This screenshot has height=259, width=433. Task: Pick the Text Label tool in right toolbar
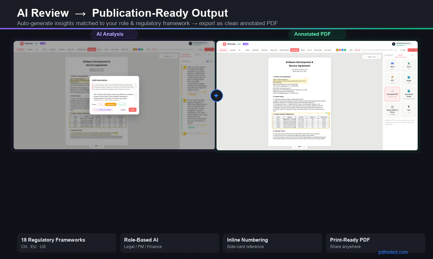pyautogui.click(x=328, y=50)
